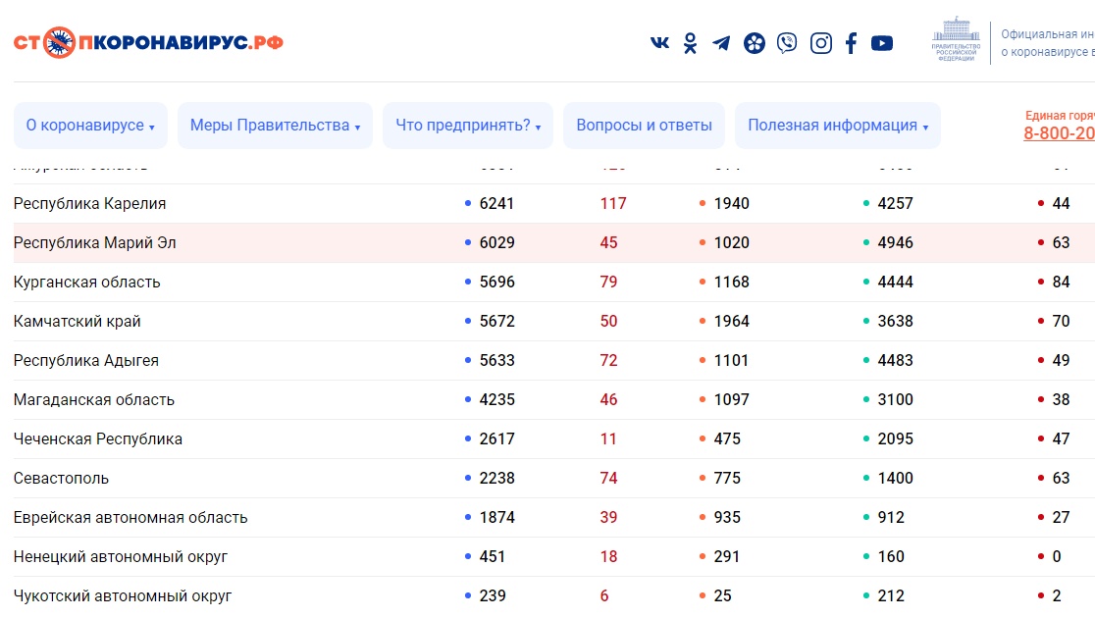Click the Чукотский автономный округ entry
The width and height of the screenshot is (1095, 618).
click(123, 595)
